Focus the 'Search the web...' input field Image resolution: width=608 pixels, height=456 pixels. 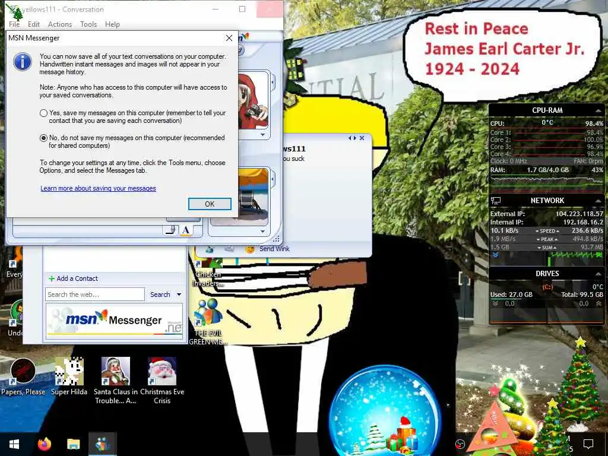point(95,294)
